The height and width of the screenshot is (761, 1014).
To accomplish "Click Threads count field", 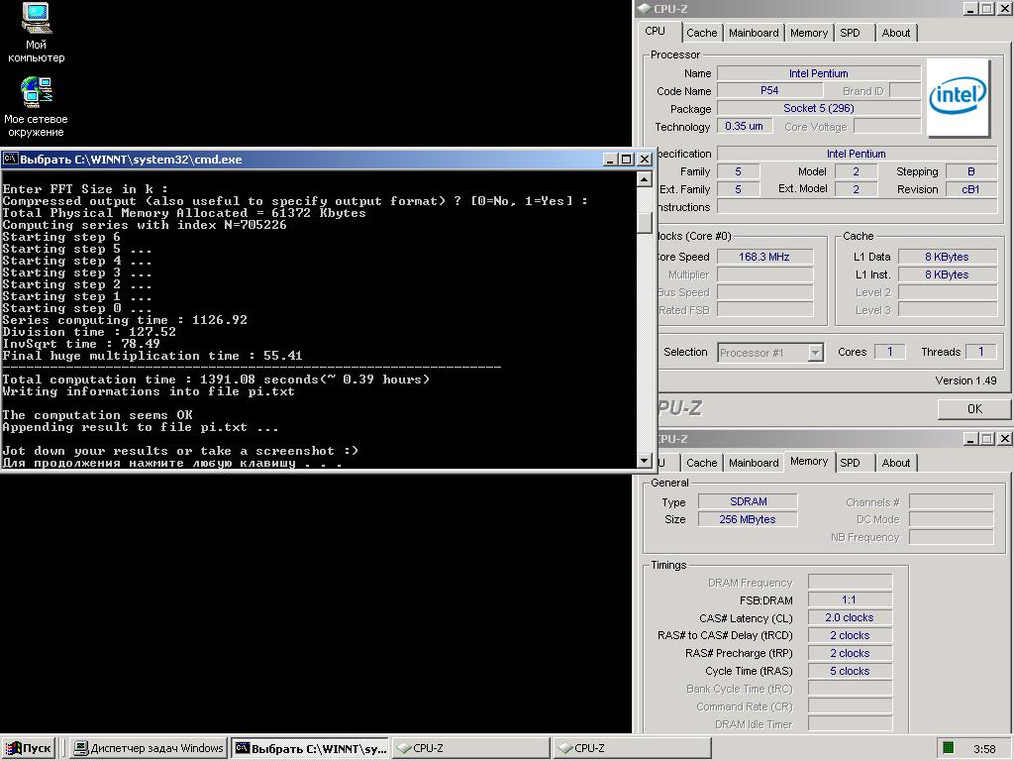I will pyautogui.click(x=981, y=352).
